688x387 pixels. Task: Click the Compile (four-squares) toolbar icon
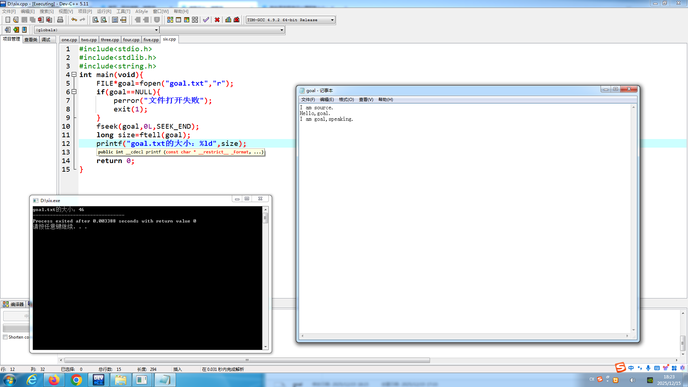(x=170, y=20)
